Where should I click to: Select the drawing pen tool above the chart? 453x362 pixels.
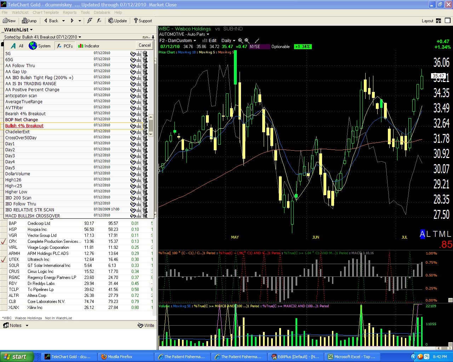(257, 40)
